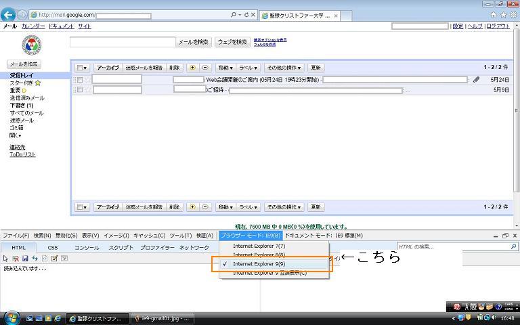
Task: Click the メールを作成 compose button
Action: [24, 64]
